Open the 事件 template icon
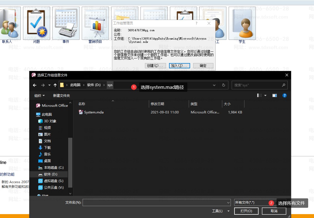This screenshot has height=218, width=314. (x=66, y=24)
